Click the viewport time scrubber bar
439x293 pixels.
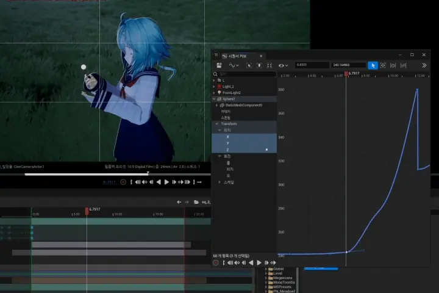pos(105,175)
